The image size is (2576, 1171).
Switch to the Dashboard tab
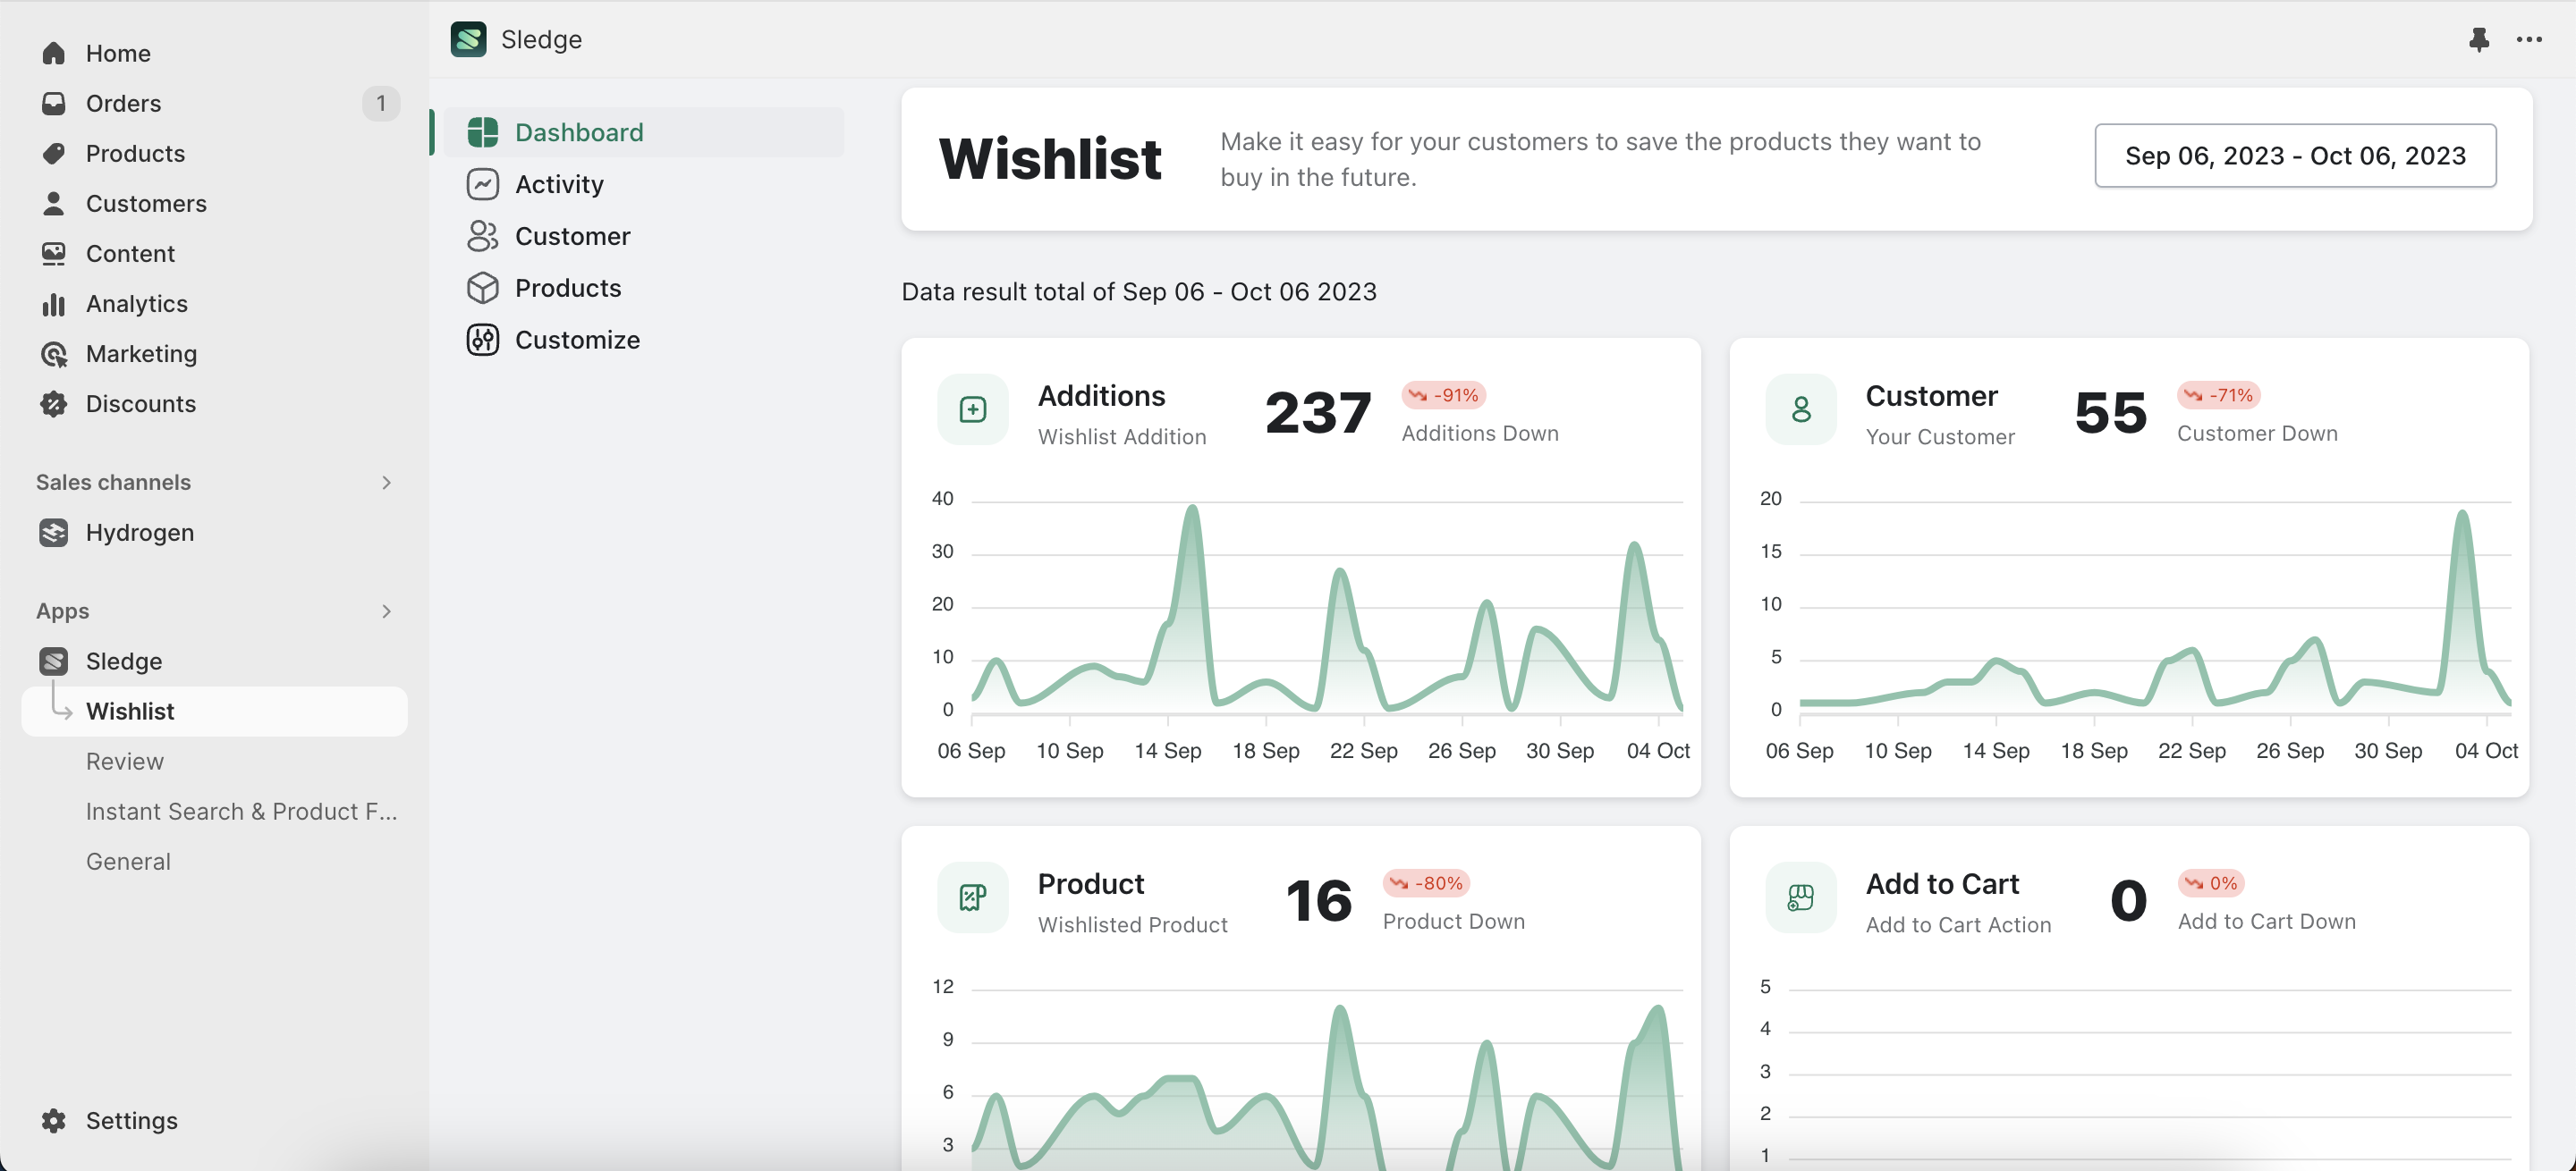coord(578,132)
